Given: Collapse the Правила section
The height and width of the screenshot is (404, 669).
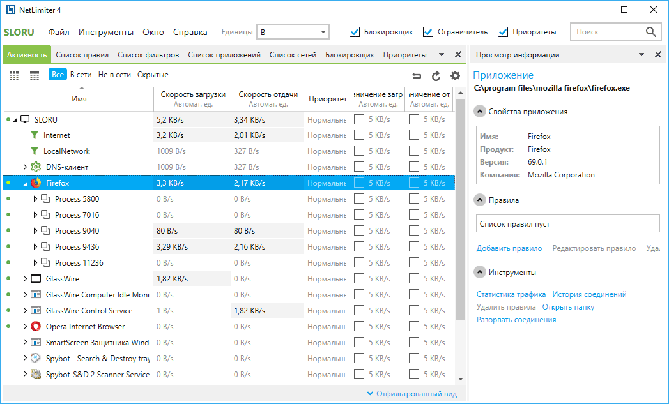Looking at the screenshot, I should point(480,200).
